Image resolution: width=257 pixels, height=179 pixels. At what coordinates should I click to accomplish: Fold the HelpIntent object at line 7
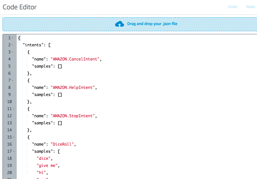pyautogui.click(x=12, y=81)
